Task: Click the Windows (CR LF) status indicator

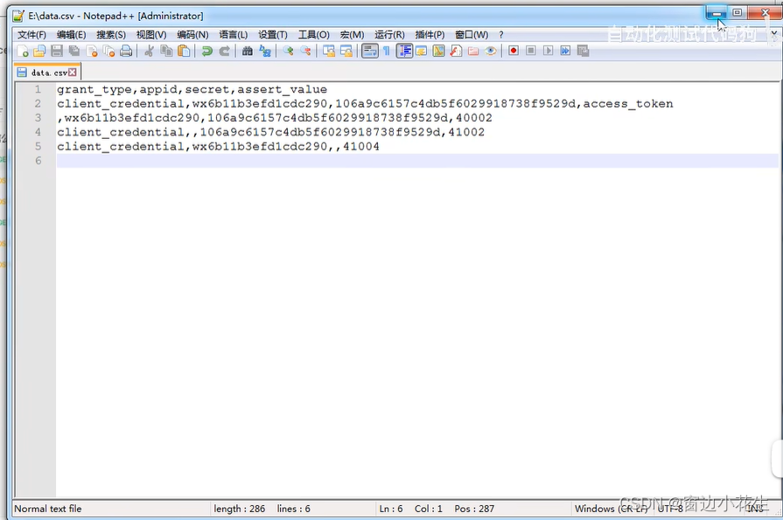Action: coord(612,508)
